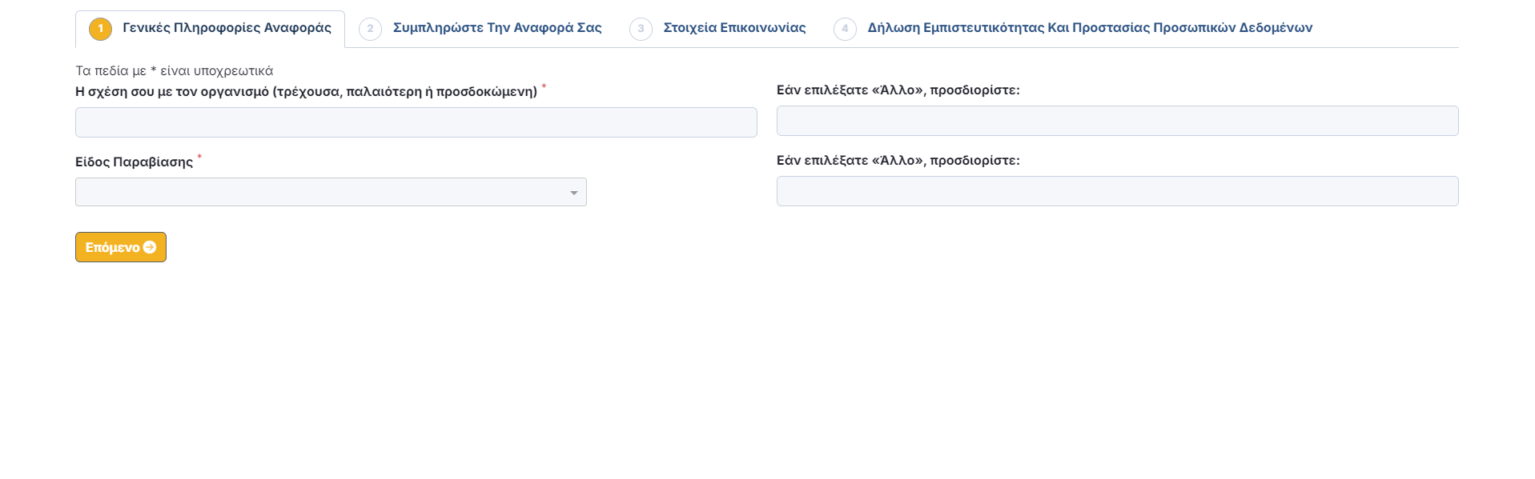This screenshot has height=479, width=1535.
Task: Open the Είδος Παραβίασης dropdown
Action: [320, 192]
